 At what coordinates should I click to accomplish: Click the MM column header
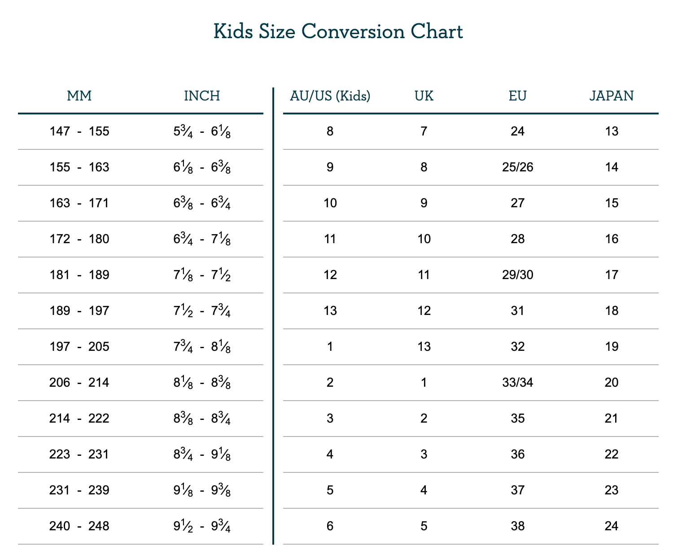(79, 96)
